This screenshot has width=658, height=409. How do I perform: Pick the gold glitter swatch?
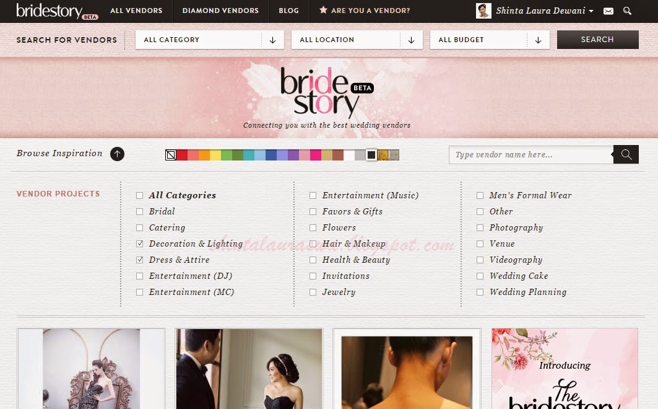tap(383, 155)
